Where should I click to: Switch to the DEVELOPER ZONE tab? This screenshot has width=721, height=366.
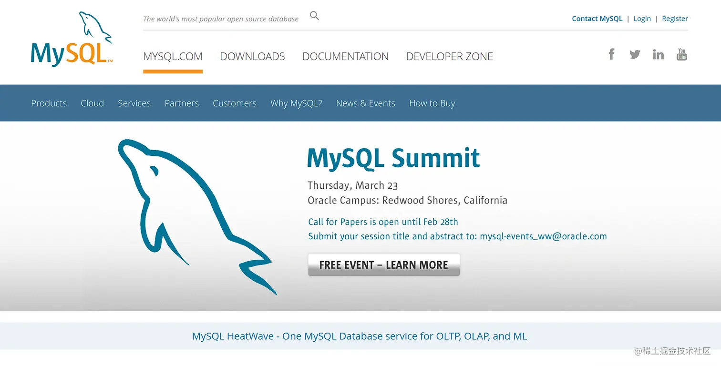coord(449,56)
